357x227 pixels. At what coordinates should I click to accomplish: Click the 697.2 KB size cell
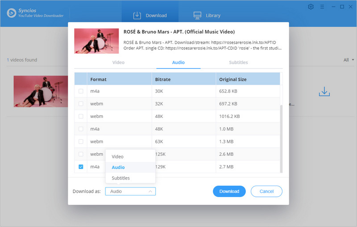click(248, 104)
